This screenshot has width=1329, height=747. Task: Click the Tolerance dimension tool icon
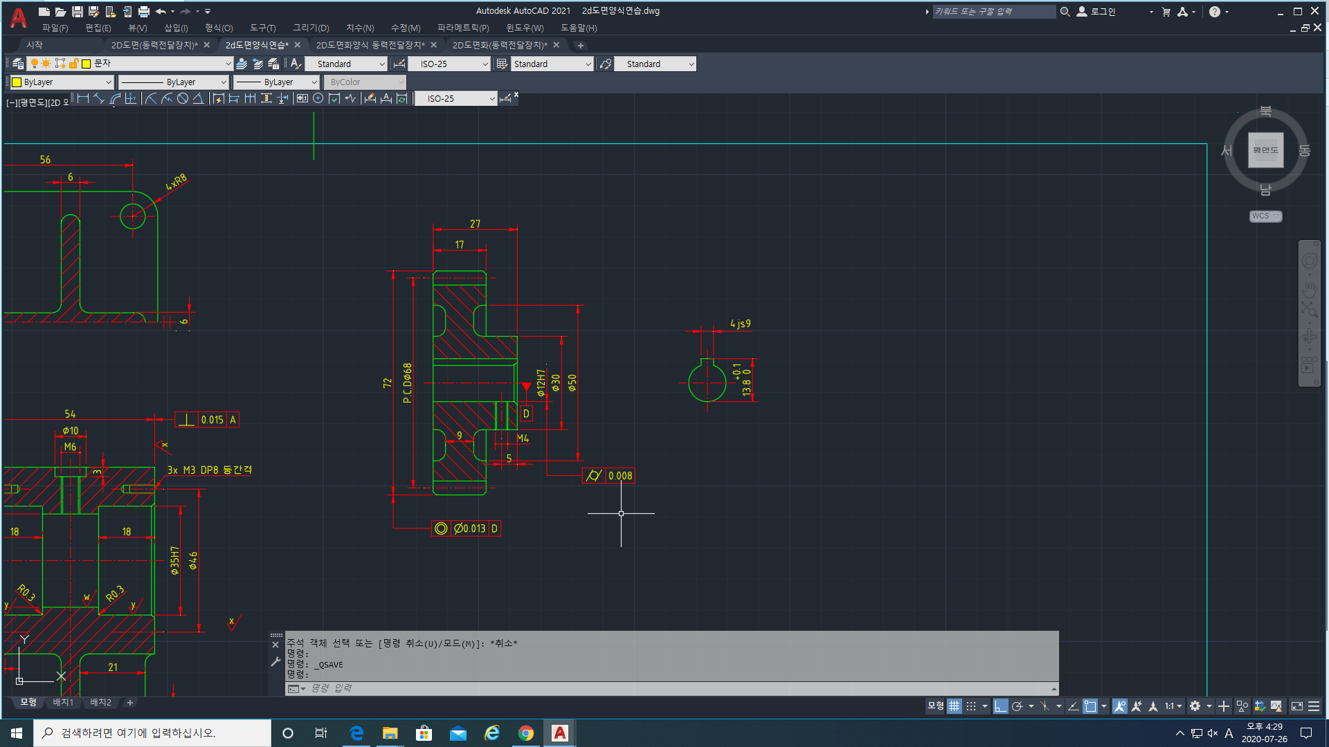[x=302, y=99]
